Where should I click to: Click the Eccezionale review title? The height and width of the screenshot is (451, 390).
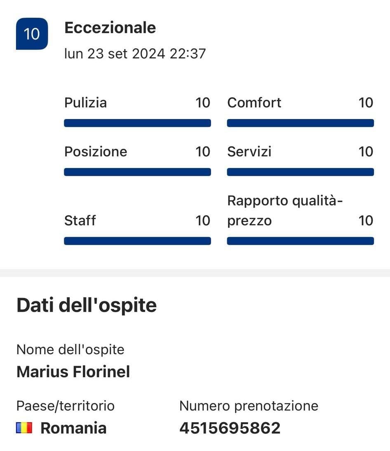pyautogui.click(x=110, y=28)
